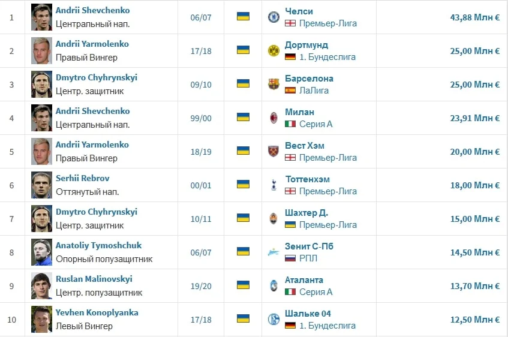
Task: Click Dmytro Chyhrynskyi photo in row 3
Action: point(42,84)
